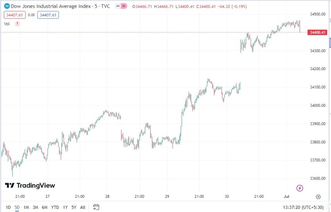
Task: Open chart settings hexagon icon
Action: (x=318, y=197)
